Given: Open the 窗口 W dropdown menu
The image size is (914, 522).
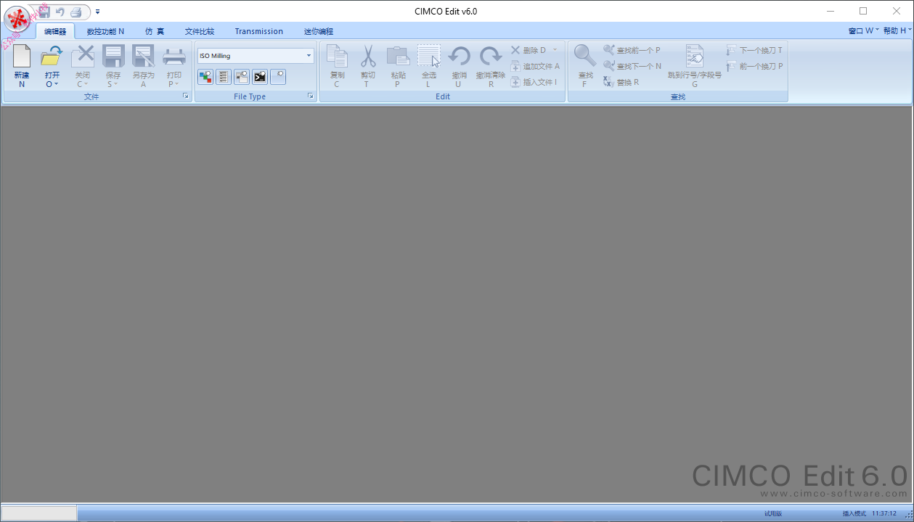Looking at the screenshot, I should (x=863, y=30).
